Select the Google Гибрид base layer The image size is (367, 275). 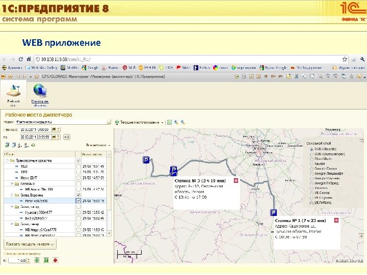[311, 183]
